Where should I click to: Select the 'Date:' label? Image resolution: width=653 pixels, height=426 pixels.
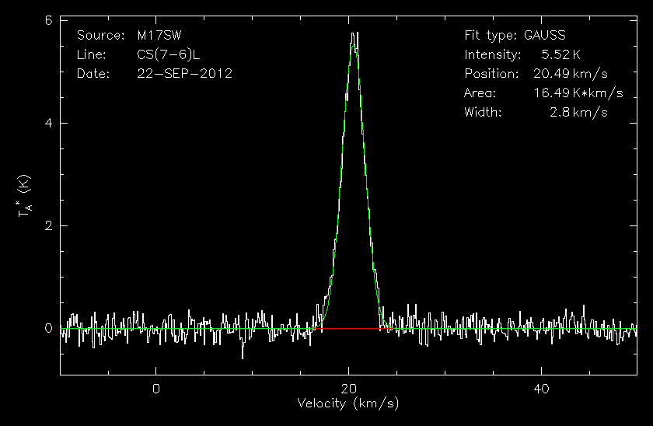pos(93,74)
